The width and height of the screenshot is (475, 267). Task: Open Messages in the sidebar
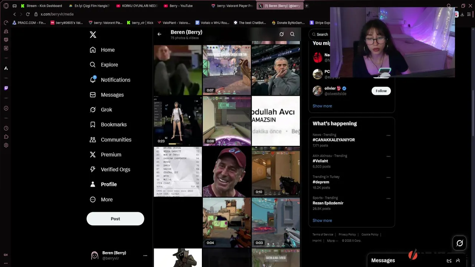[107, 95]
